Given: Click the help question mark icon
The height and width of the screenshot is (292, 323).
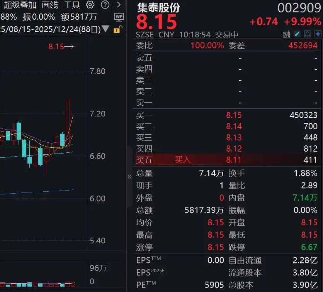Looking at the screenshot, I should 105,5.
